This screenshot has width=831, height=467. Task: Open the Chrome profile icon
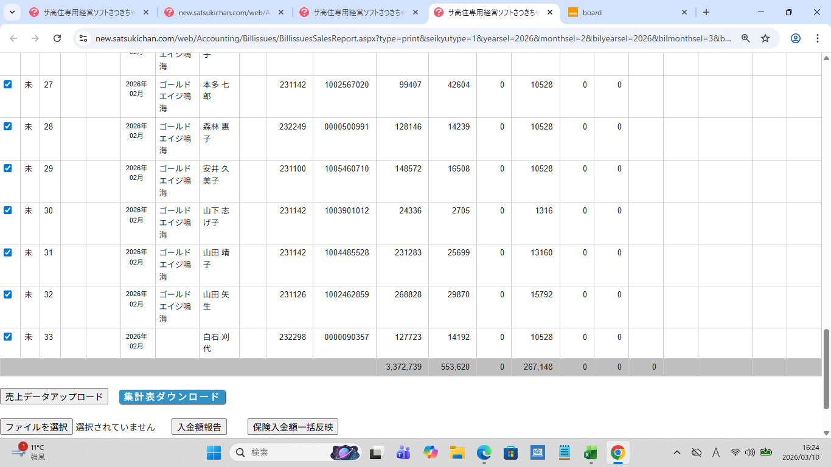click(x=795, y=38)
